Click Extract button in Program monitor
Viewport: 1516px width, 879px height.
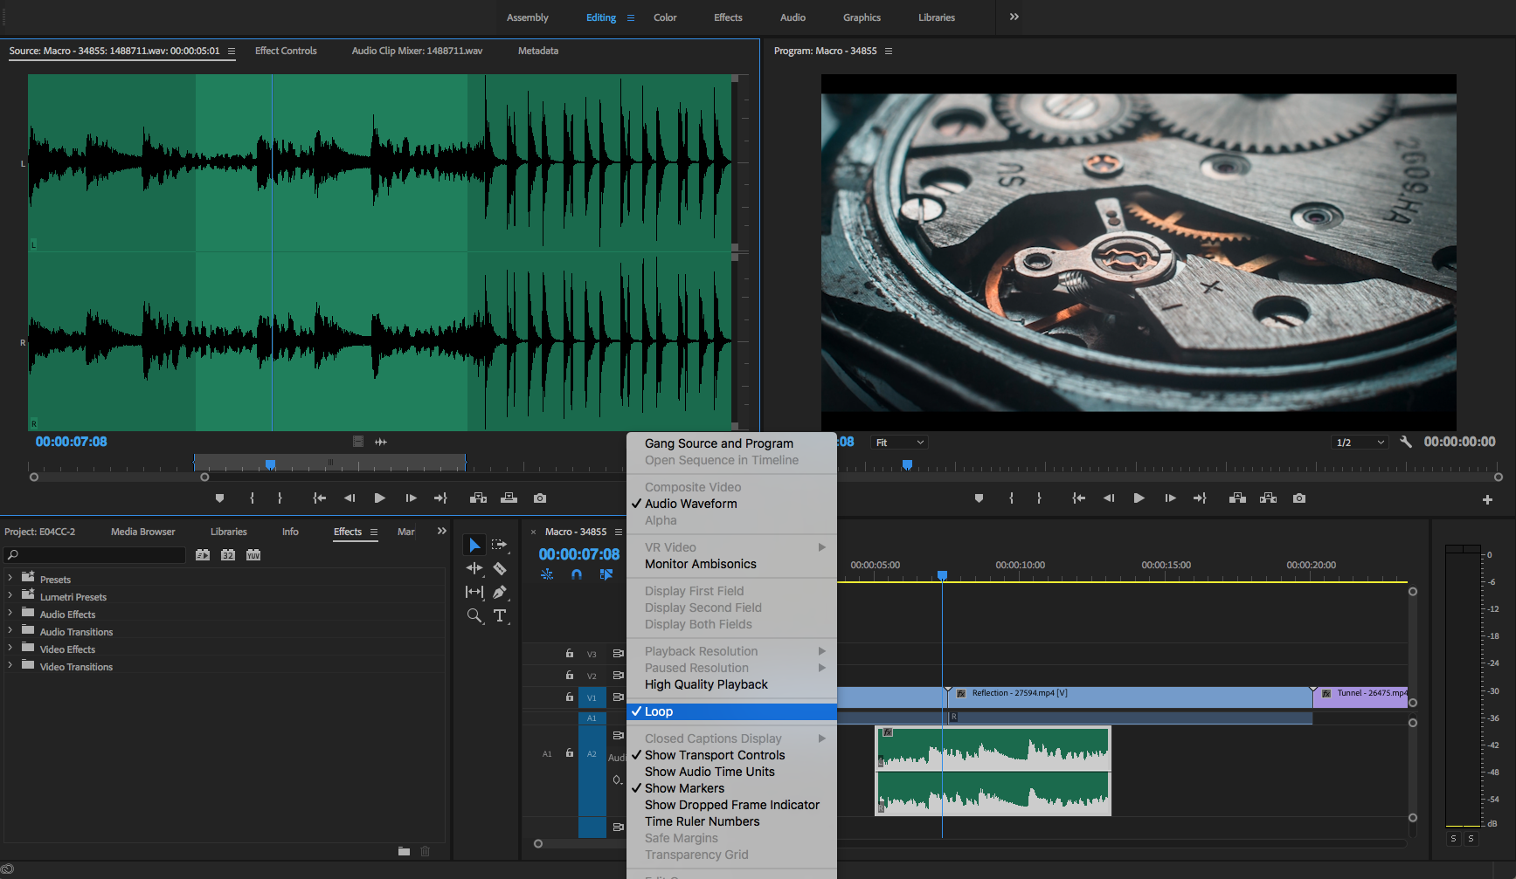pos(1268,498)
